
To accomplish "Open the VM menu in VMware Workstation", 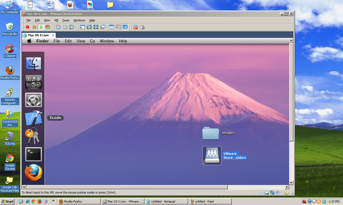I will click(x=56, y=20).
